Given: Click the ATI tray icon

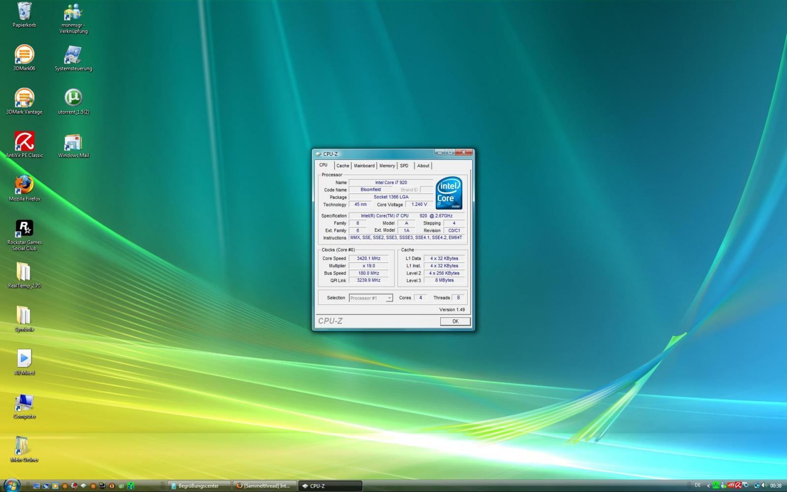Looking at the screenshot, I should (731, 485).
